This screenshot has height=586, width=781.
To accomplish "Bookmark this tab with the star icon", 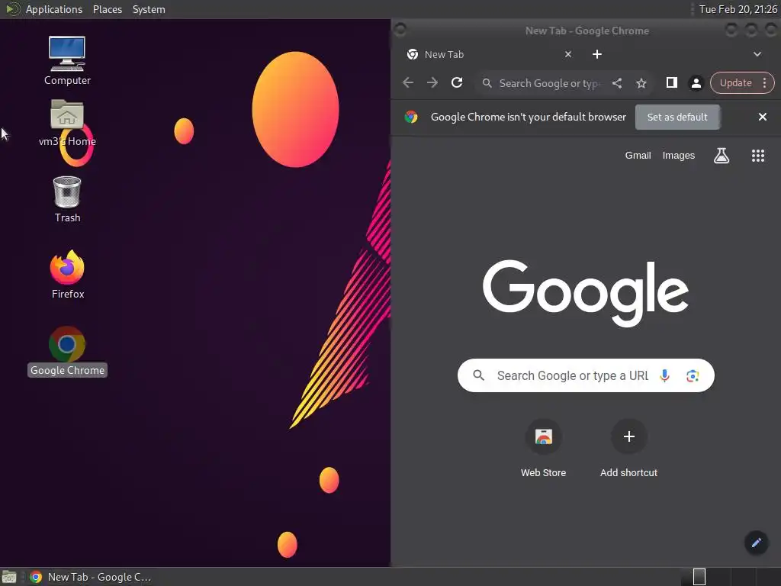I will pos(641,83).
